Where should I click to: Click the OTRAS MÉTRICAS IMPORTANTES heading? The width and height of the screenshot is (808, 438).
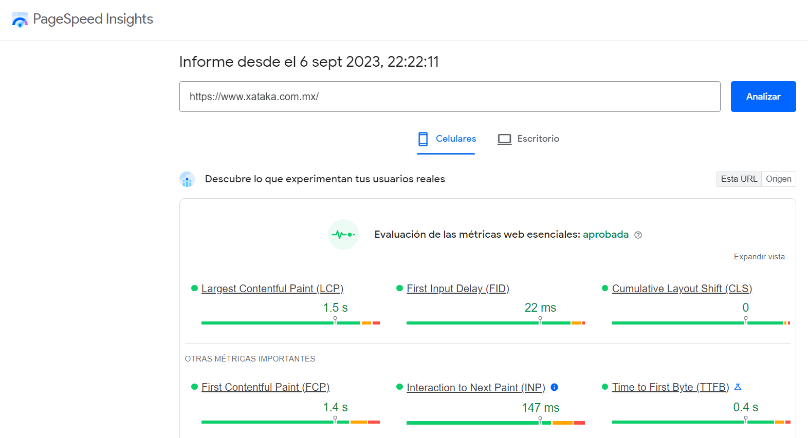coord(250,359)
